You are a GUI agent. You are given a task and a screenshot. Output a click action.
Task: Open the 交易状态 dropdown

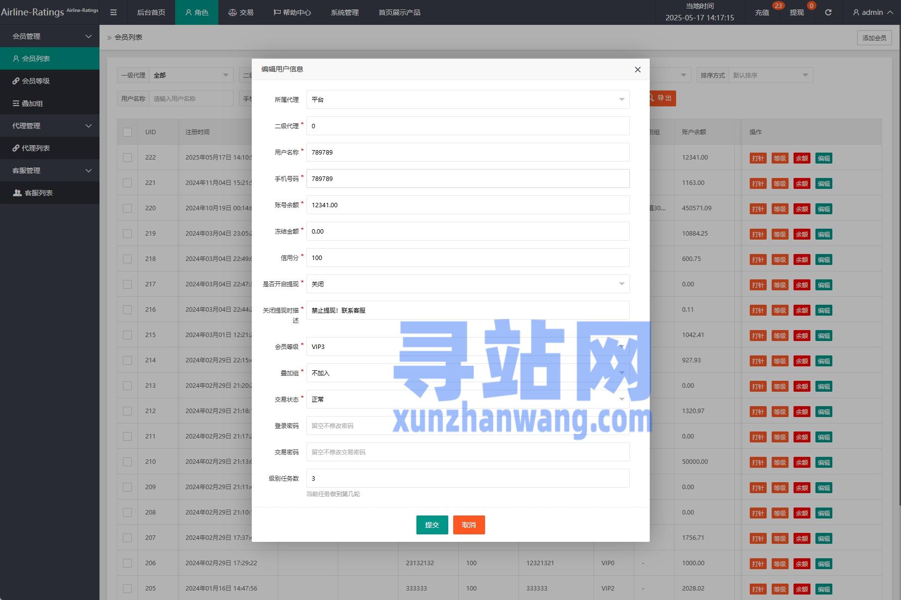point(468,399)
